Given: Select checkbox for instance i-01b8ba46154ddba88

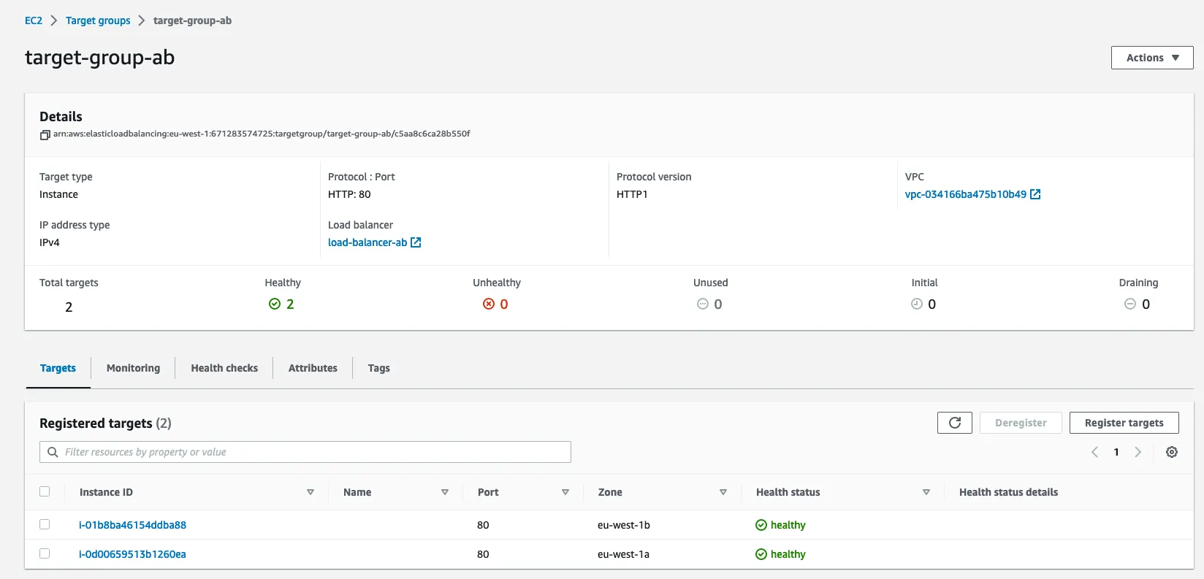Looking at the screenshot, I should pos(45,524).
